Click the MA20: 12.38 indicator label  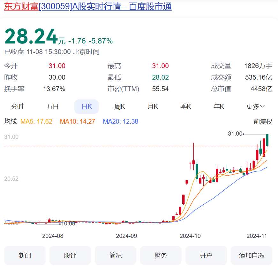(121, 122)
